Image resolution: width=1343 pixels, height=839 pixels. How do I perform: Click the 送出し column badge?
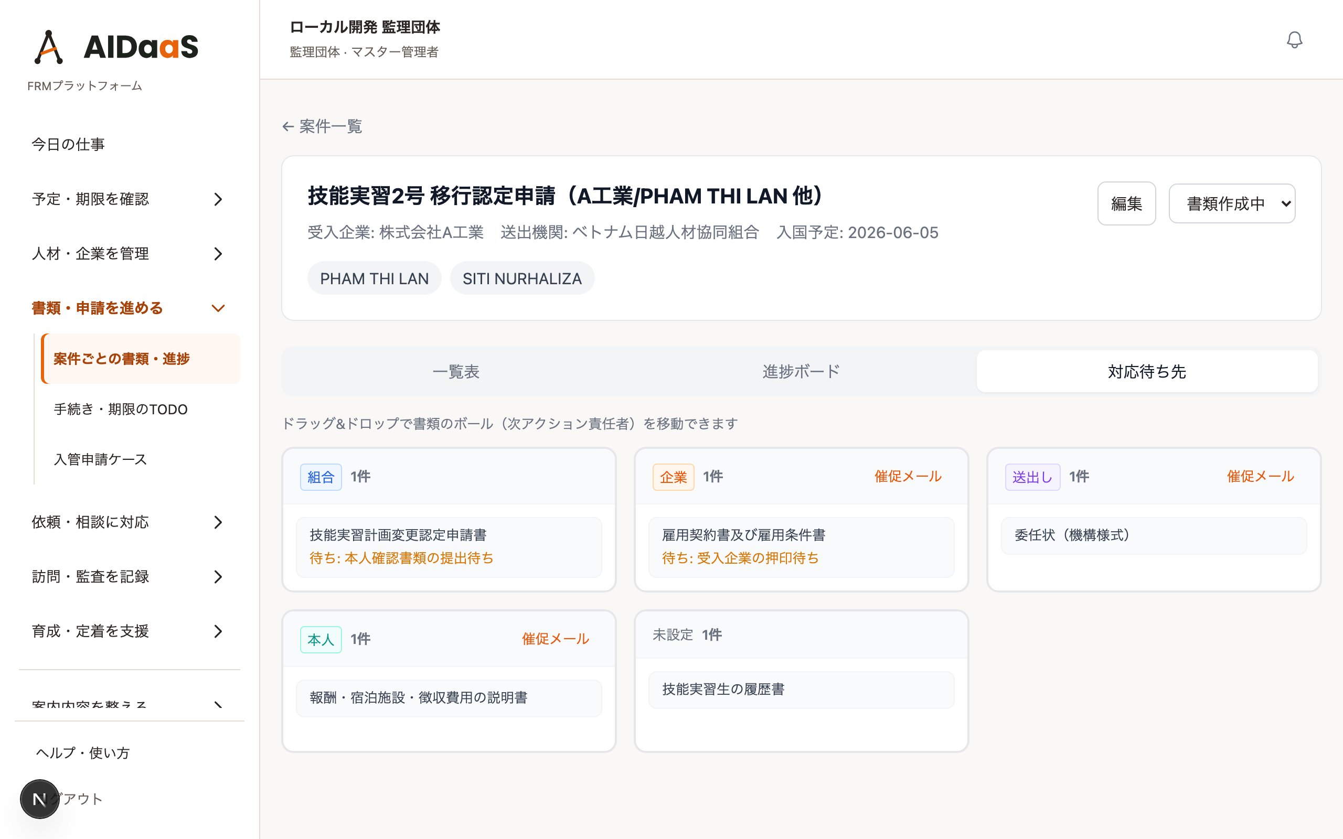[x=1032, y=477]
